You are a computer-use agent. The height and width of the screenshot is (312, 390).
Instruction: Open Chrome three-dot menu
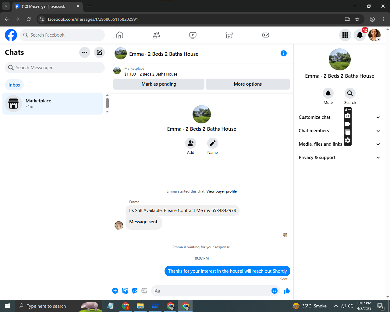(383, 19)
